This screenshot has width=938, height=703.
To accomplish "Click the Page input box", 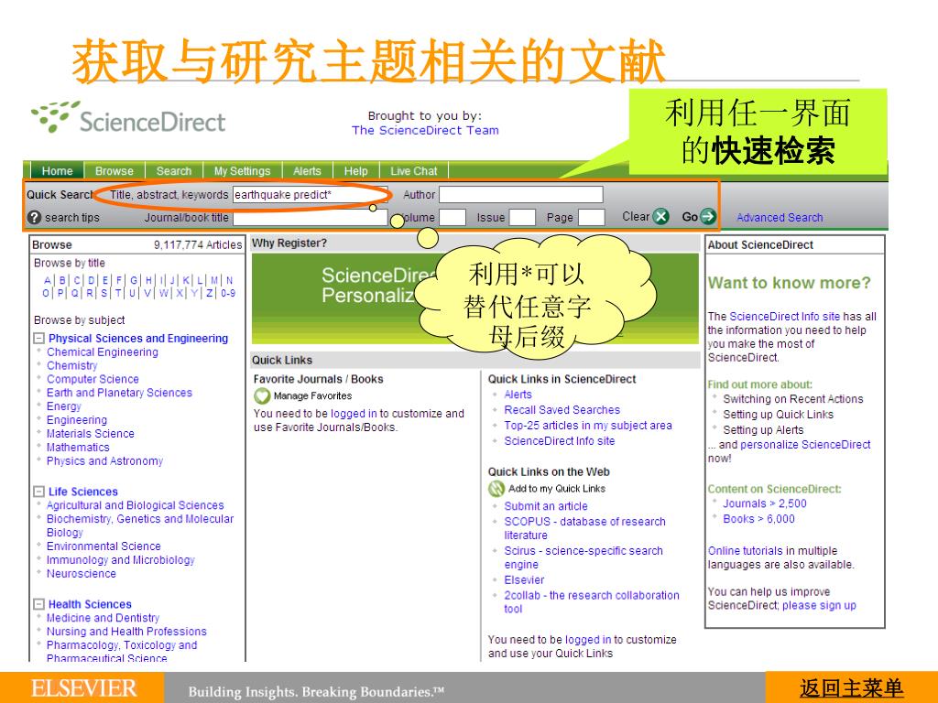I will pyautogui.click(x=592, y=218).
